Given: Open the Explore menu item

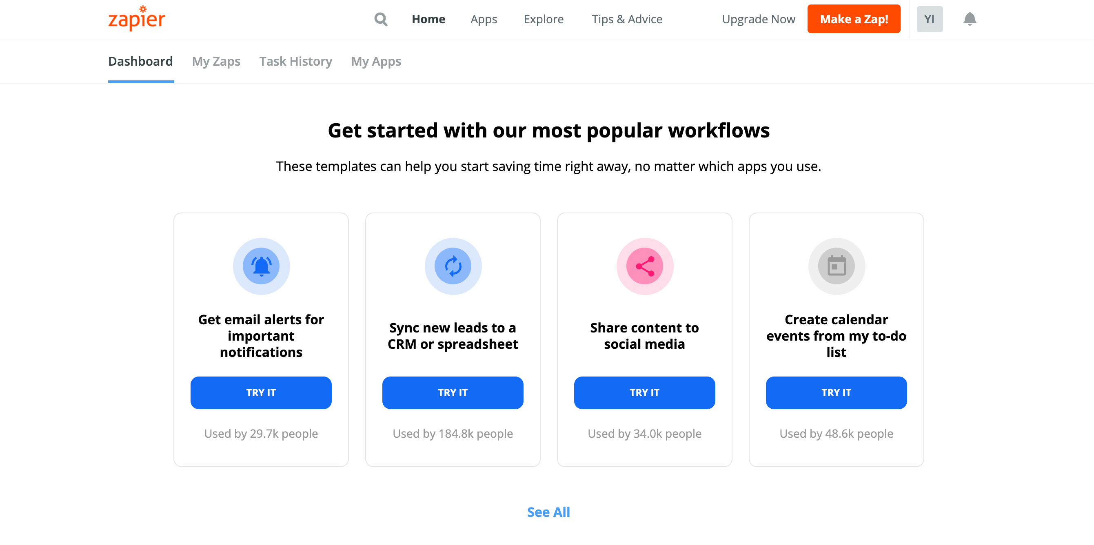Looking at the screenshot, I should coord(543,19).
